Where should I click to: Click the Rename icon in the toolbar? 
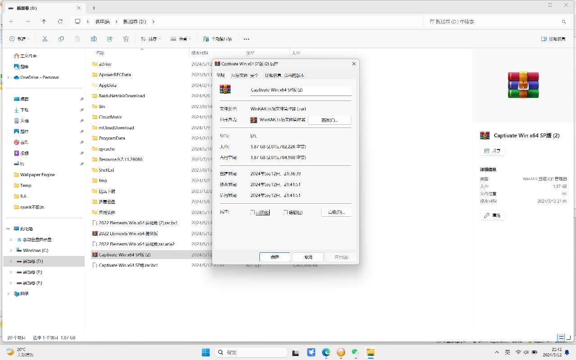click(94, 39)
